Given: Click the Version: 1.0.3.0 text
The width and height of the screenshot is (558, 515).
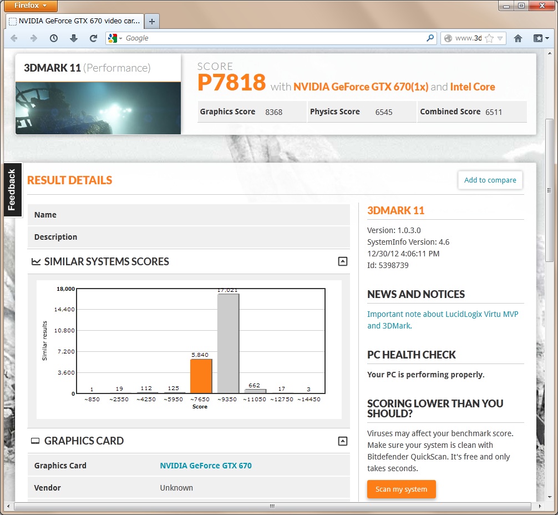Looking at the screenshot, I should (394, 230).
